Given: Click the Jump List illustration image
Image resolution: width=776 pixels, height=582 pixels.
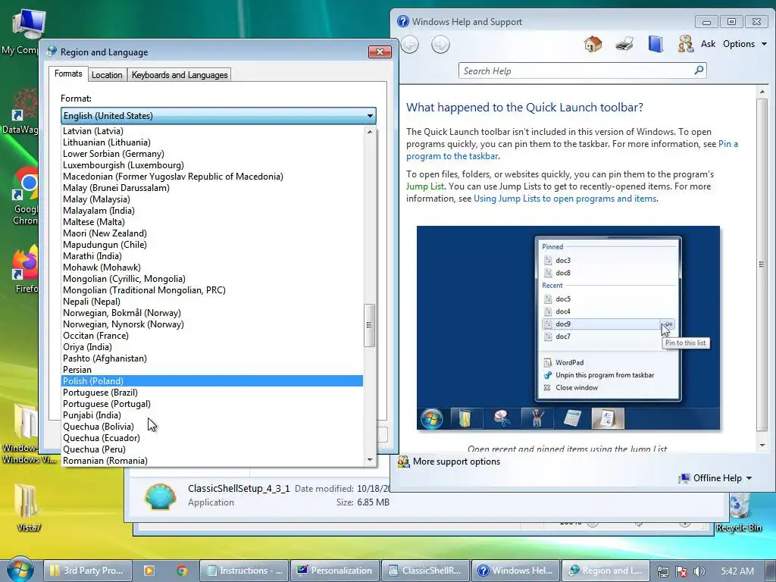Looking at the screenshot, I should tap(568, 327).
